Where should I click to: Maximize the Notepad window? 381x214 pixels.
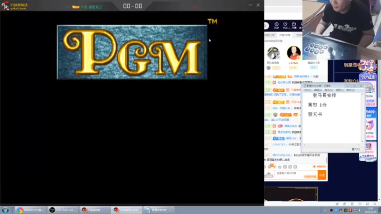pos(354,86)
